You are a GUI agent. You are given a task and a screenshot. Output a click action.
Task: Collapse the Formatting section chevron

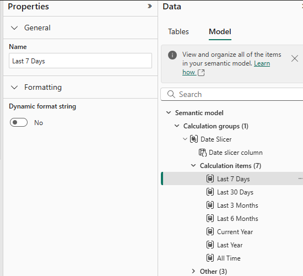tap(14, 88)
